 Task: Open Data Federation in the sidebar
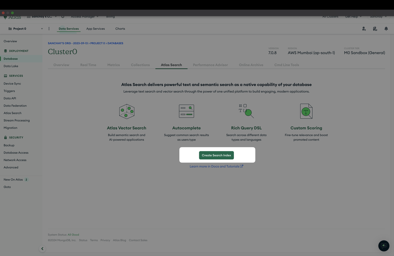pyautogui.click(x=15, y=106)
